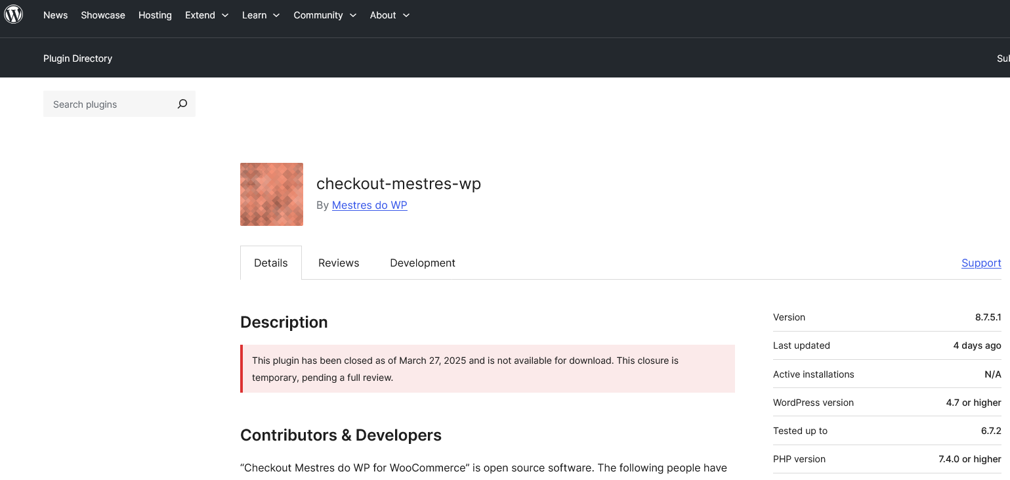Open the Mestres do WP author link
This screenshot has height=480, width=1010.
coord(369,205)
